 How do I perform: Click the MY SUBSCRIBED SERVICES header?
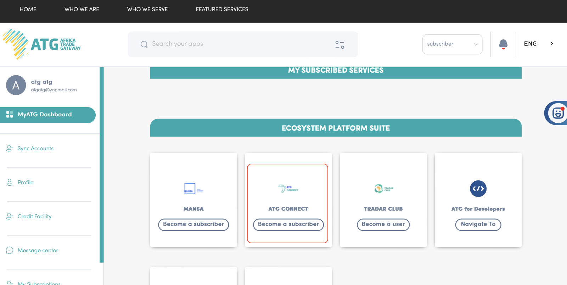click(336, 72)
